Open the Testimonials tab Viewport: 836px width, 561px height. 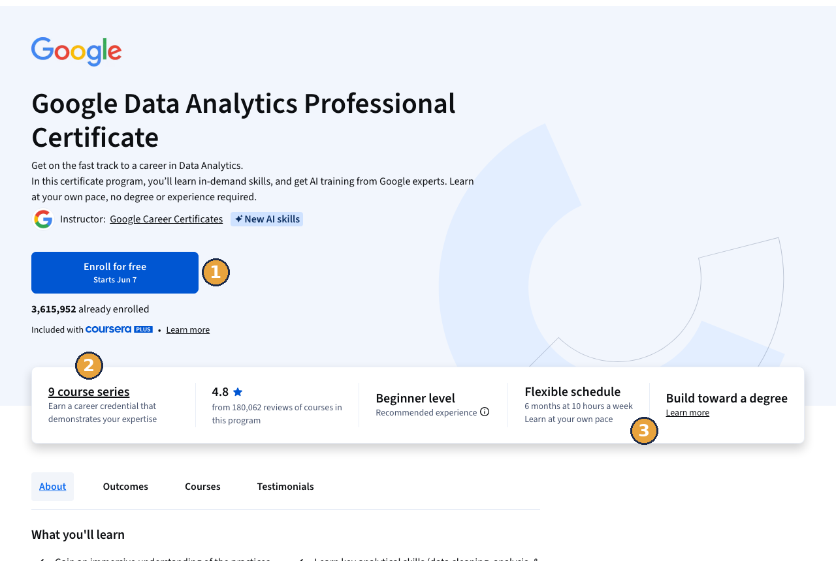click(x=285, y=487)
